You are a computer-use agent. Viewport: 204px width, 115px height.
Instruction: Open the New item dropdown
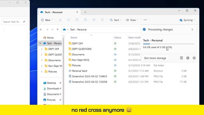click(x=47, y=20)
